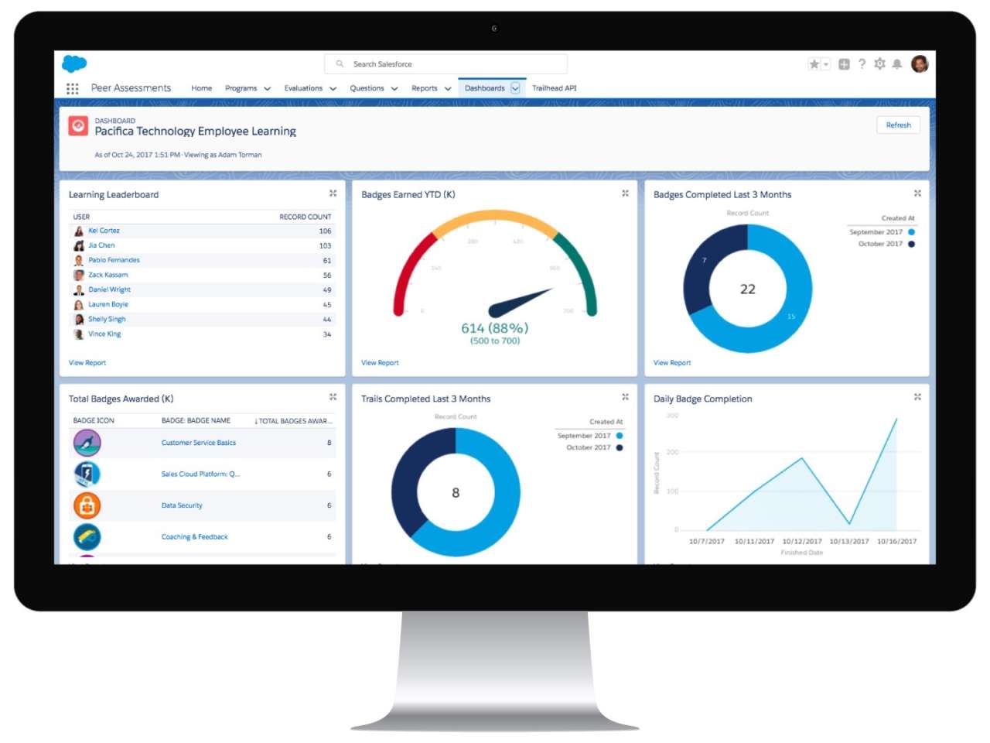
Task: Click the Badges Earned gauge needle
Action: (521, 303)
